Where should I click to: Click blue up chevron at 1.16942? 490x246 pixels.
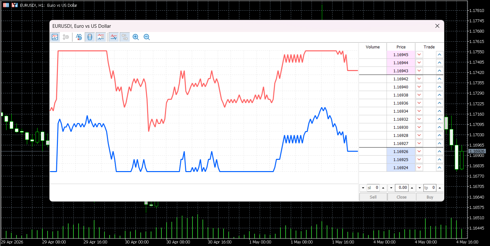440,79
